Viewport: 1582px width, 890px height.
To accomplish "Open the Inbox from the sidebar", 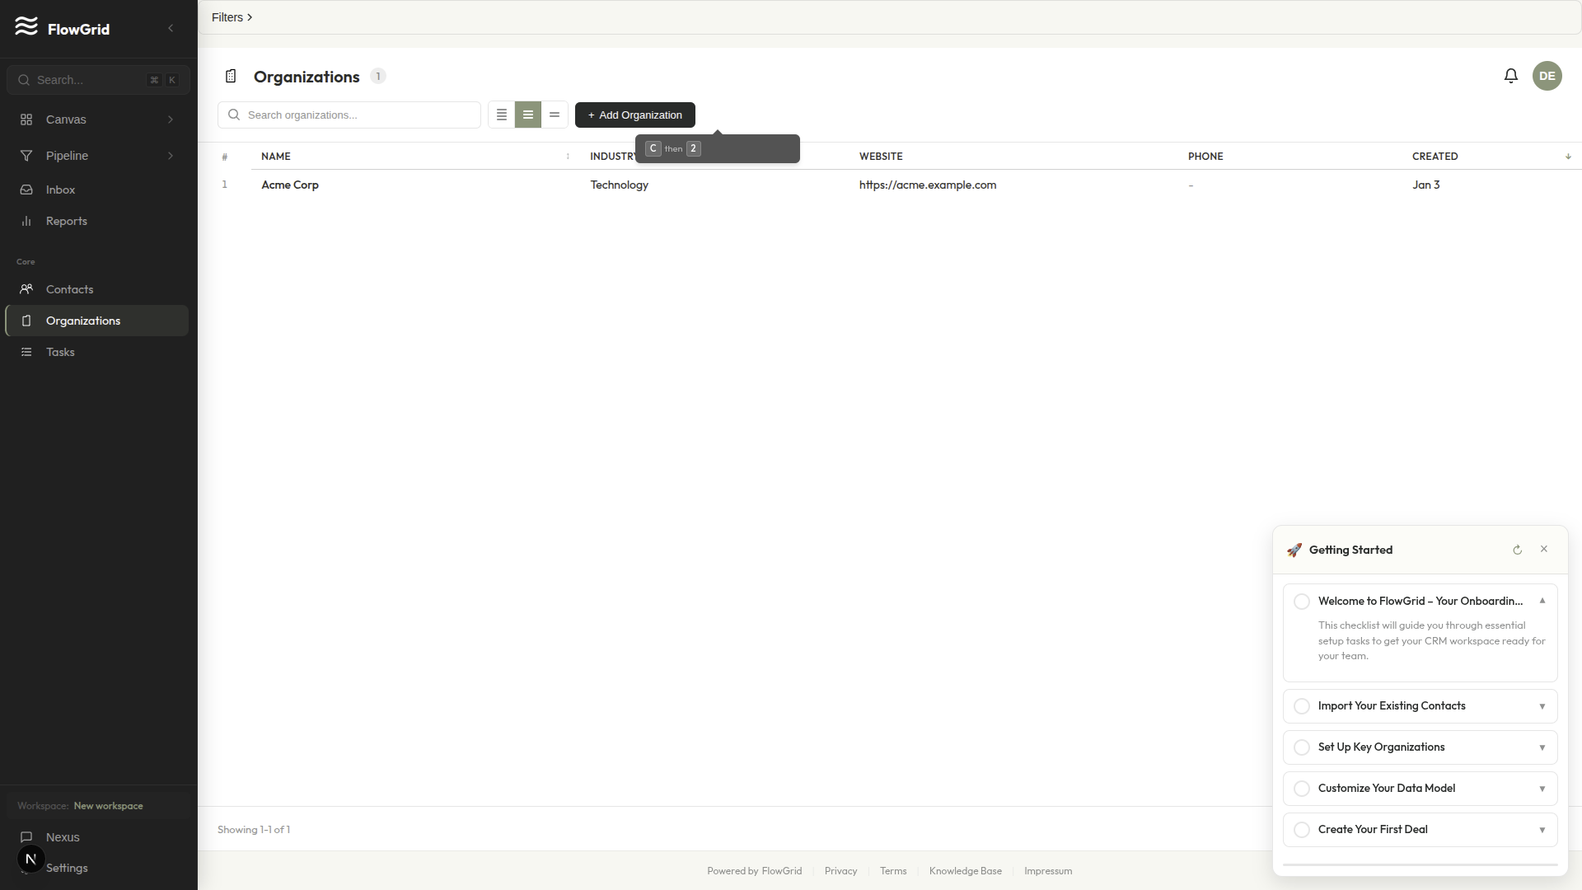I will point(60,190).
